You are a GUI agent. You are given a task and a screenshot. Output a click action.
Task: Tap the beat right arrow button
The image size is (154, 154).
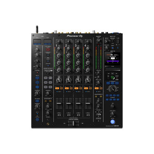pos(116,74)
